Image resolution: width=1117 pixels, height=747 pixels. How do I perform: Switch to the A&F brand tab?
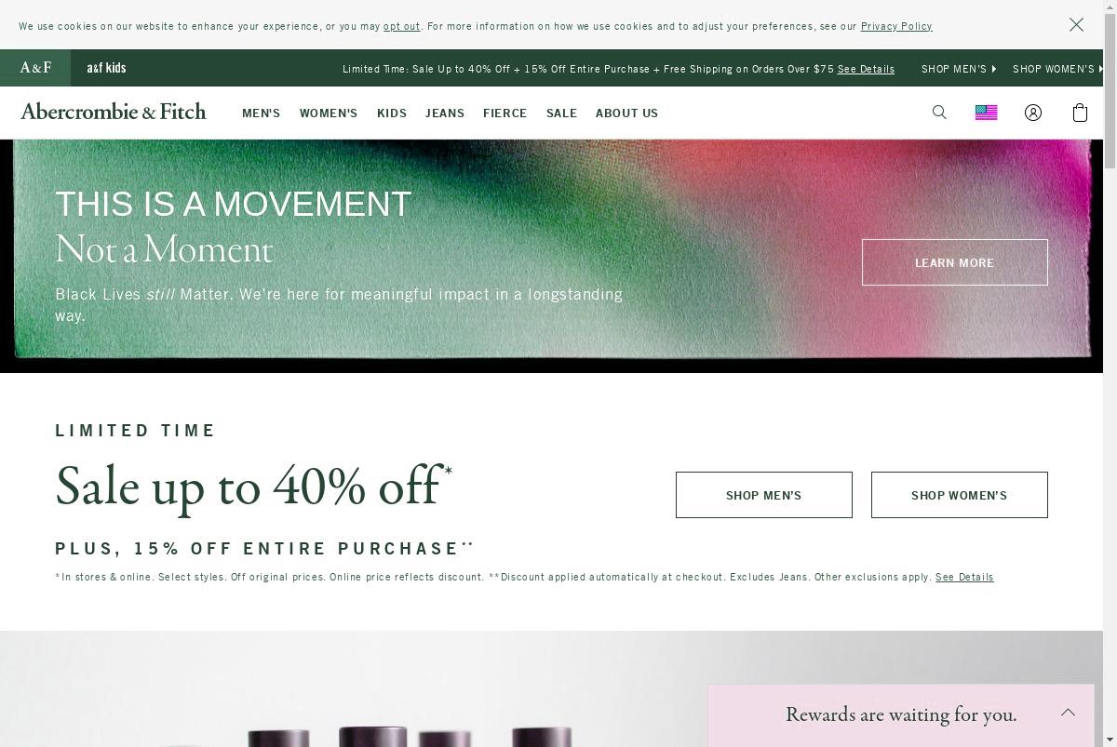pyautogui.click(x=36, y=68)
